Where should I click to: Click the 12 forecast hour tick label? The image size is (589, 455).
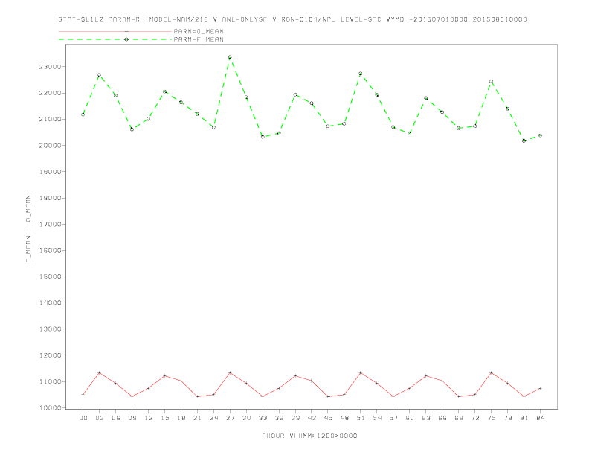point(149,418)
